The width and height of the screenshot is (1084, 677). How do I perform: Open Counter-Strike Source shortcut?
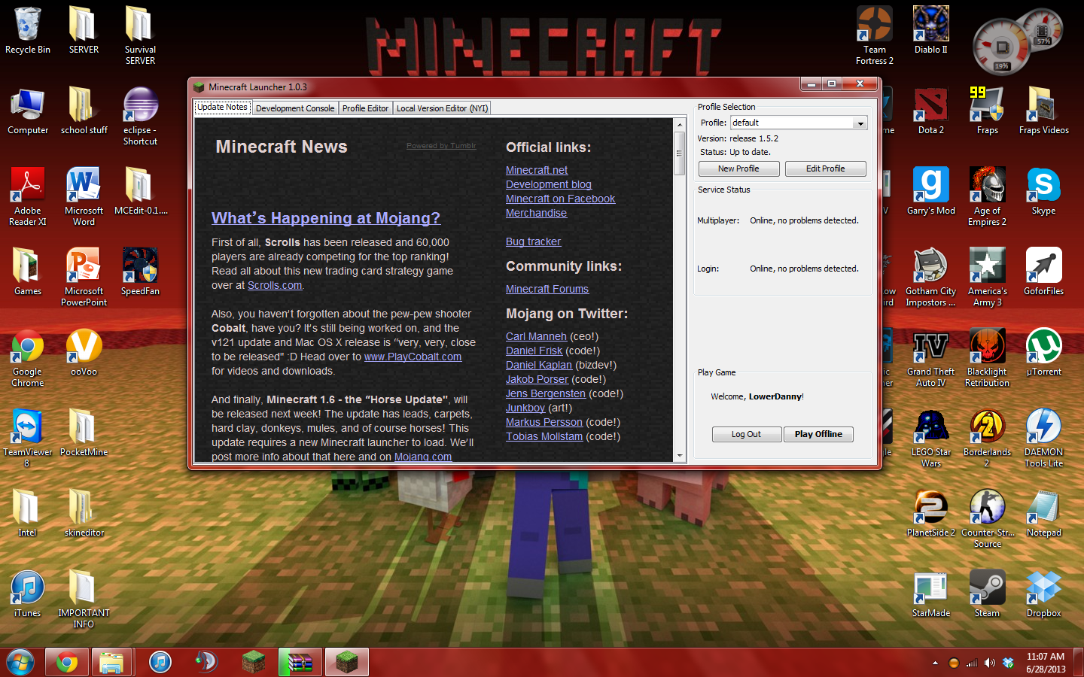[988, 518]
